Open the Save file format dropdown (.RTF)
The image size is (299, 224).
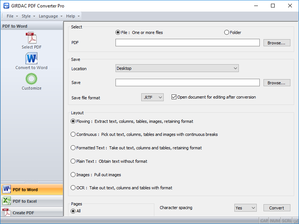[152, 97]
